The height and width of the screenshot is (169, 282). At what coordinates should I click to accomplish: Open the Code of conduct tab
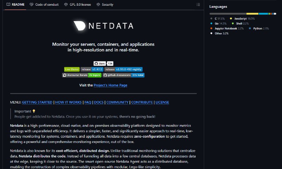(44, 5)
